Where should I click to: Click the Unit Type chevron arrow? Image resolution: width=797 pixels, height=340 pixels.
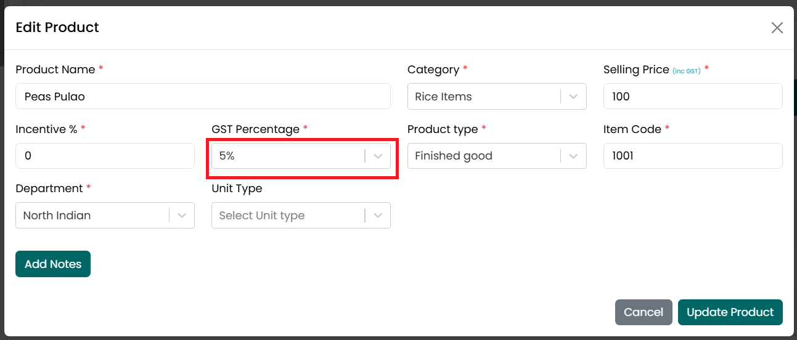point(378,216)
